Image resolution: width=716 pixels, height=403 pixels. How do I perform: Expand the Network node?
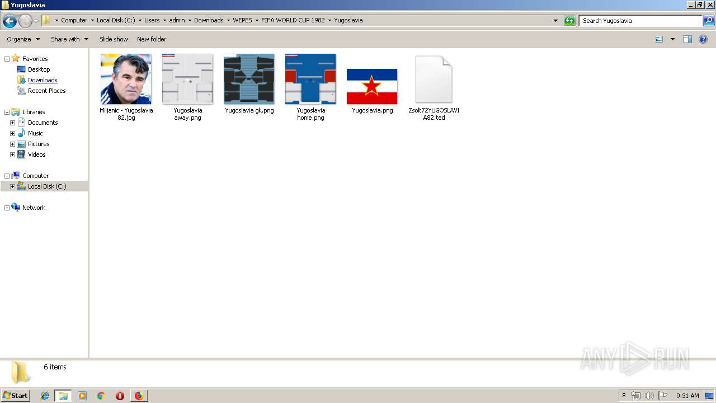click(x=7, y=208)
